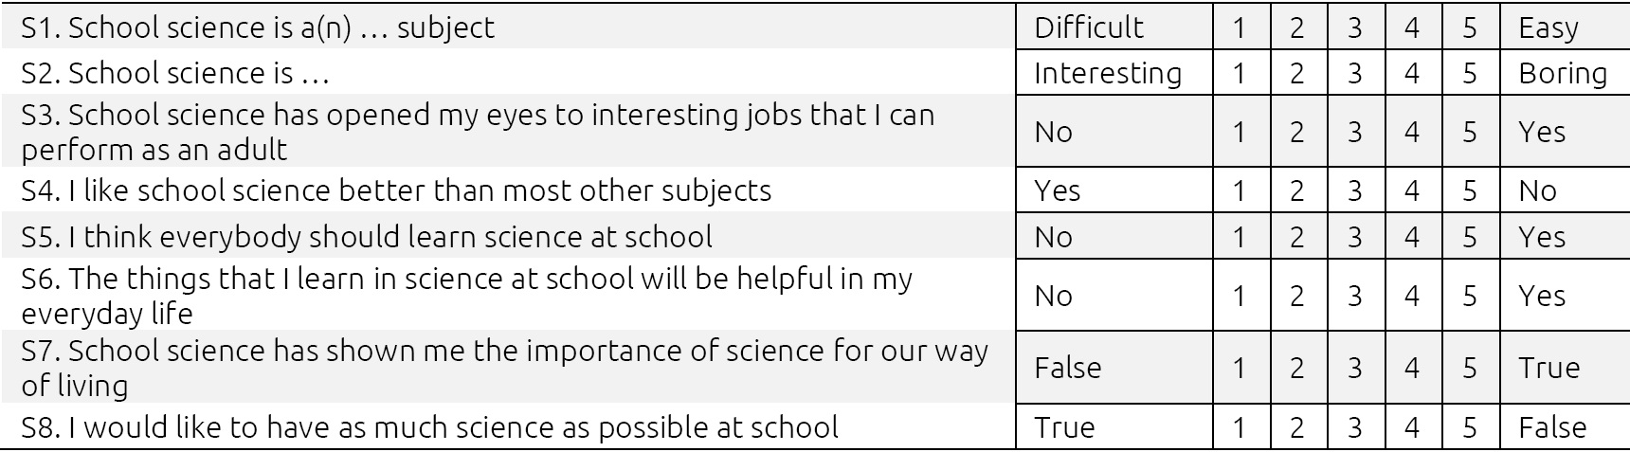This screenshot has width=1630, height=452.
Task: Choose rating 5 for S5 statement row
Action: pyautogui.click(x=1470, y=237)
